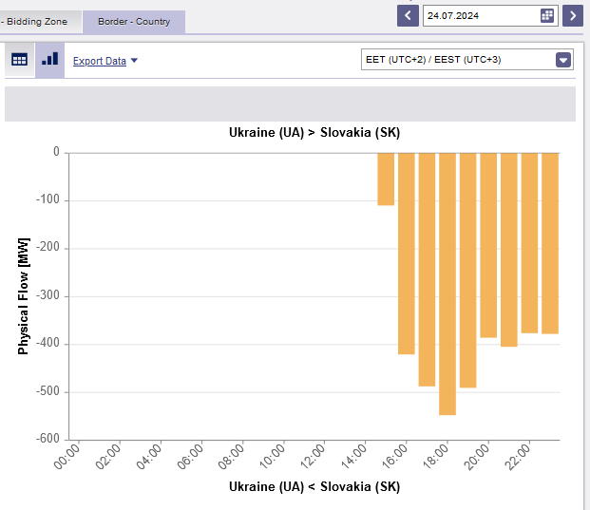Click the chart title Ukraine (UA) > Slovakia (SK)
Viewport: 590px width, 510px height.
pos(314,133)
